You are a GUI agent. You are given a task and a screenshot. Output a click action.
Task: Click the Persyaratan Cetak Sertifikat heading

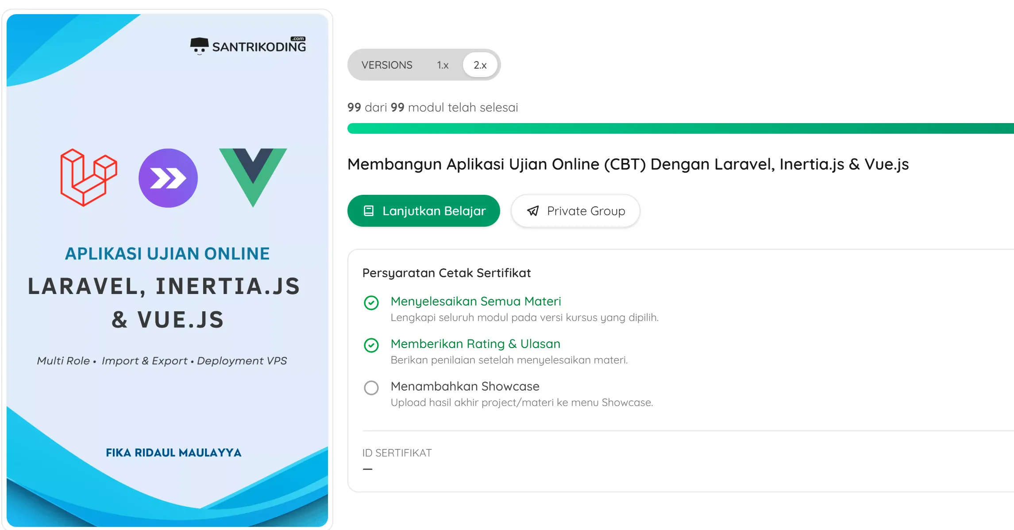[447, 273]
